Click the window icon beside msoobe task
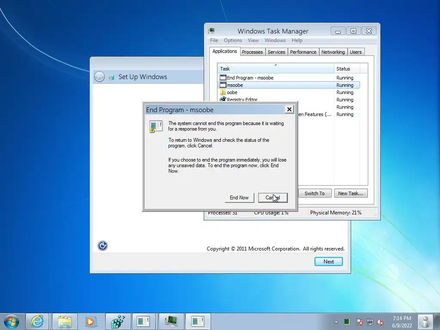Viewport: 440px width, 330px height. [x=223, y=85]
